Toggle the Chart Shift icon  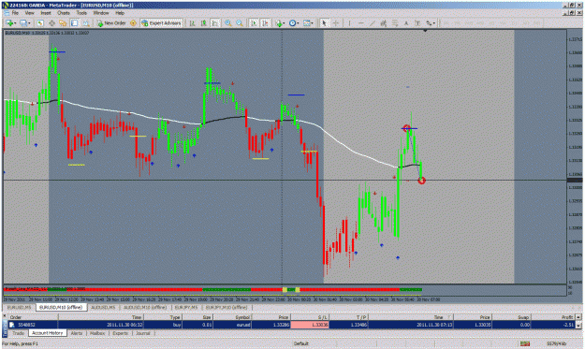pos(265,23)
